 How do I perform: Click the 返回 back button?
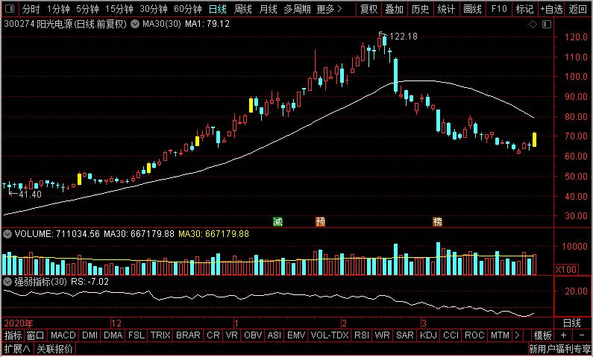(578, 9)
